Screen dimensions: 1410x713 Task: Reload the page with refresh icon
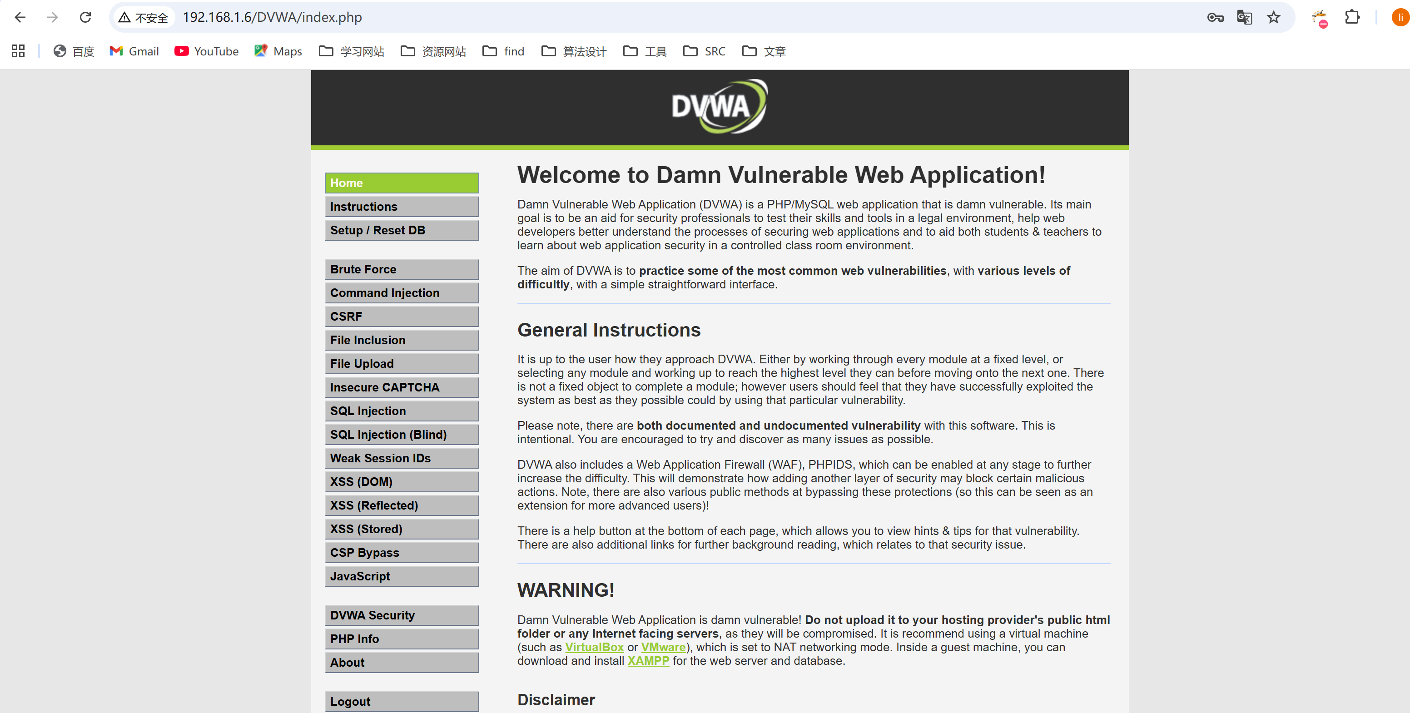pos(85,18)
